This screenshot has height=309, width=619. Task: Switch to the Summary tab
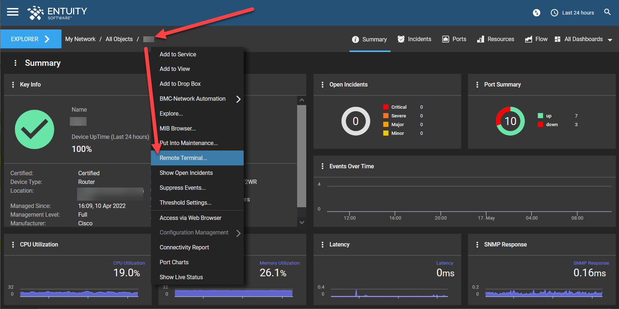[x=370, y=39]
